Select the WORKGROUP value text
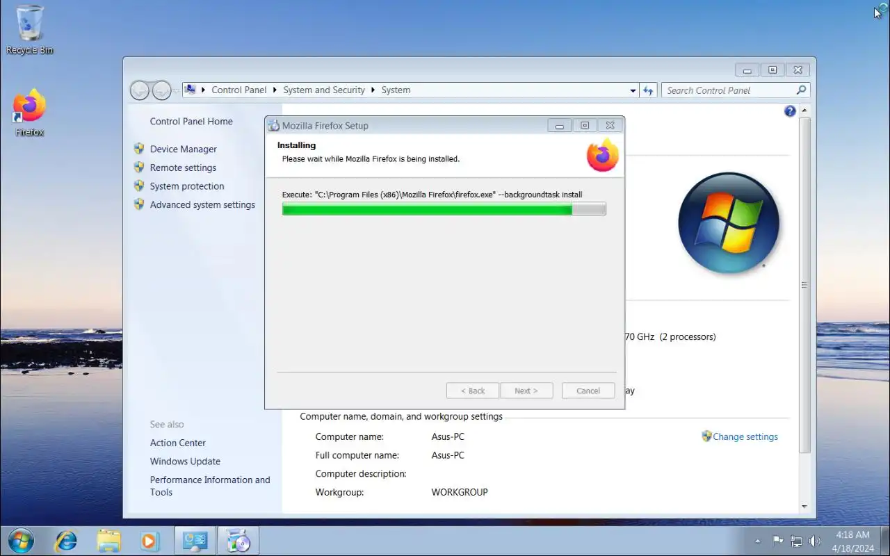890x556 pixels. point(460,492)
